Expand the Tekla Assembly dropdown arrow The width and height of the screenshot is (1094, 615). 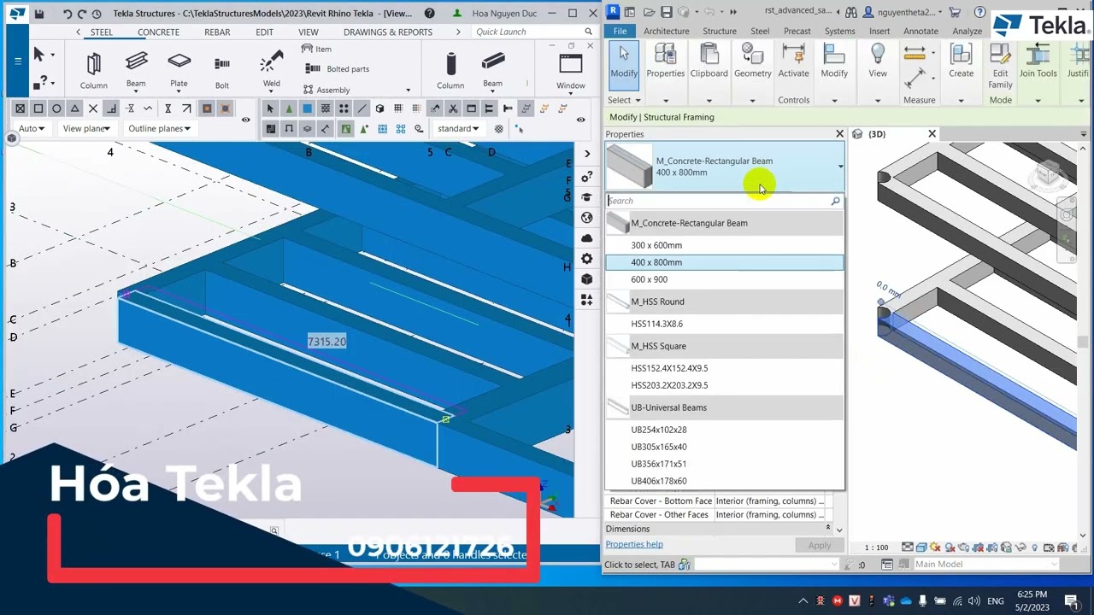coord(408,90)
